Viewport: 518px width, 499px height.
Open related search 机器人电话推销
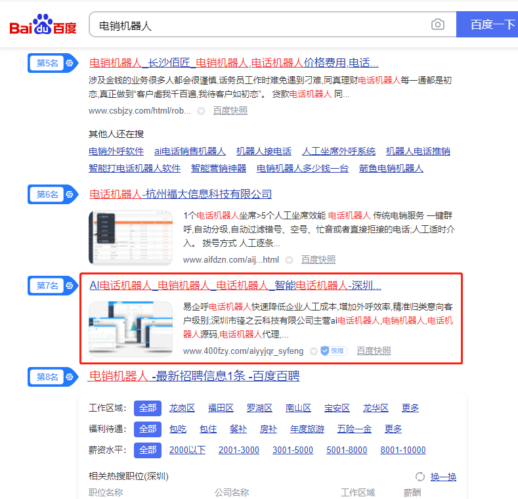pyautogui.click(x=418, y=152)
